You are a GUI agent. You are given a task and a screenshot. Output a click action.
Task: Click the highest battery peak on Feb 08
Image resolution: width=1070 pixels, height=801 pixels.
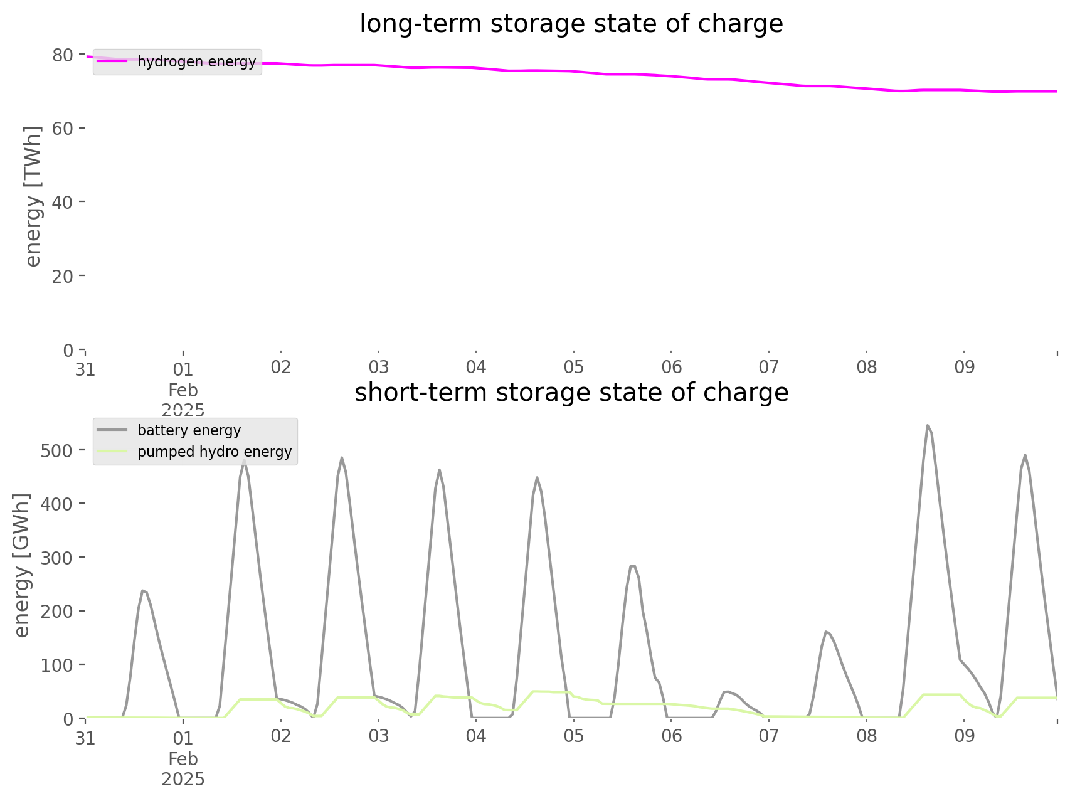point(928,425)
